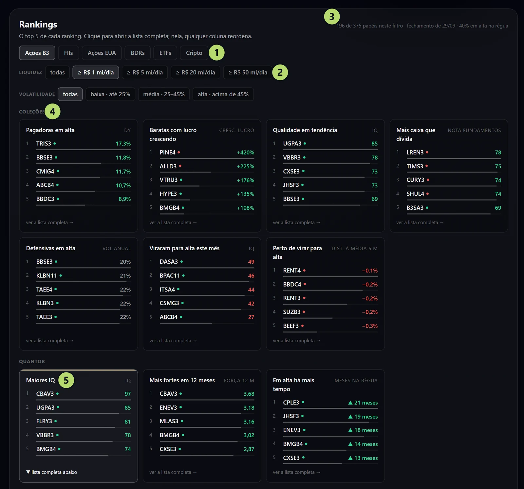Viewport: 524px width, 489px height.
Task: Expand full list of Pagadoras em alta
Action: coord(49,222)
